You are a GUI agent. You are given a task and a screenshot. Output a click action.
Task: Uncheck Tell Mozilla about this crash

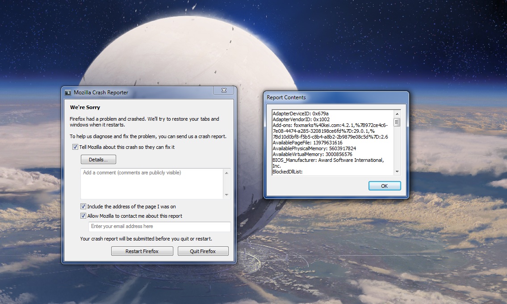[x=75, y=147]
